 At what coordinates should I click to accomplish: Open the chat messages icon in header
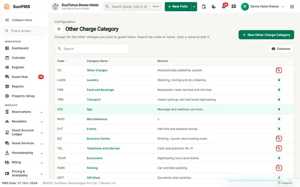234,7
